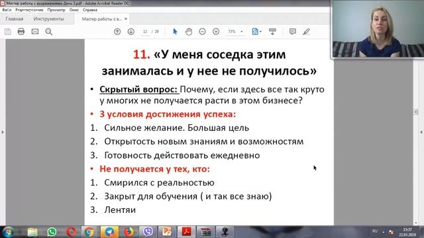Close the document tab
This screenshot has height=238, width=424.
point(126,19)
